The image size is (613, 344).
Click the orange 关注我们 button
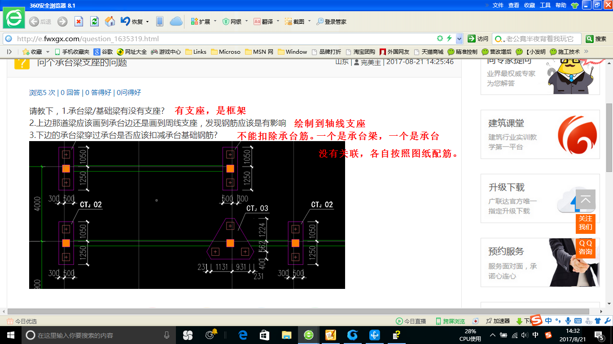coord(586,223)
